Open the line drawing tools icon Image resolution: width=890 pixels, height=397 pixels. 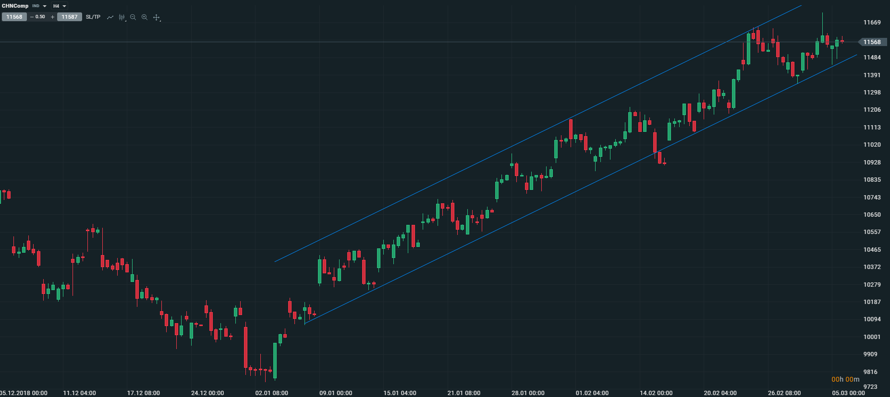tap(110, 17)
